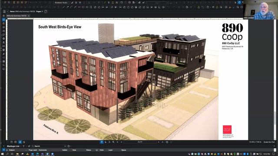The height and width of the screenshot is (156, 278).
Task: Toggle the checkmark column header in Markups List
Action: click(96, 150)
